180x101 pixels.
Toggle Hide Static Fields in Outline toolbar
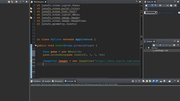pyautogui.click(x=163, y=45)
